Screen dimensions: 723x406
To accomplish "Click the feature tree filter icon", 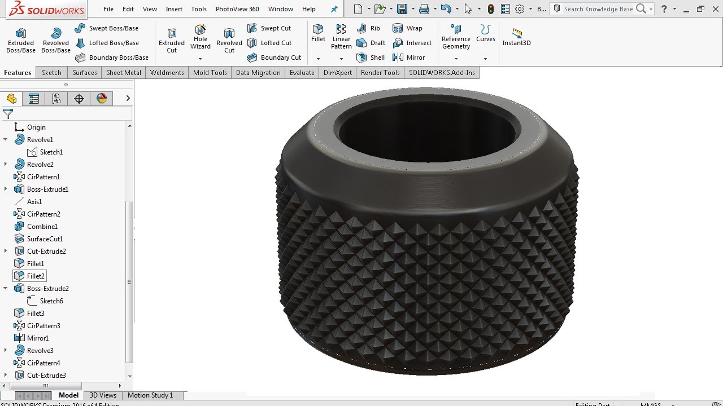I will coord(8,114).
